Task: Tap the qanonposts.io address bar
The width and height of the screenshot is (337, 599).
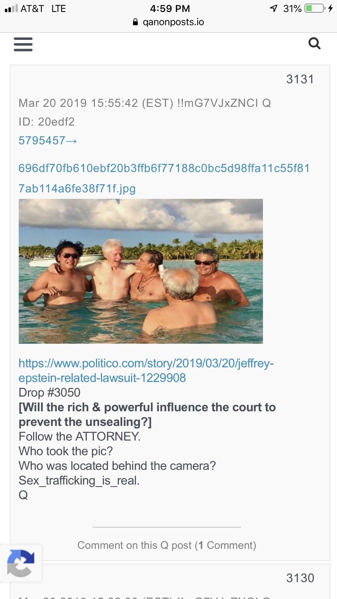Action: (168, 22)
